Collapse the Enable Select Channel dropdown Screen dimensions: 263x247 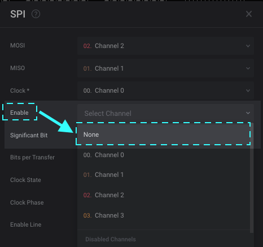pyautogui.click(x=165, y=113)
